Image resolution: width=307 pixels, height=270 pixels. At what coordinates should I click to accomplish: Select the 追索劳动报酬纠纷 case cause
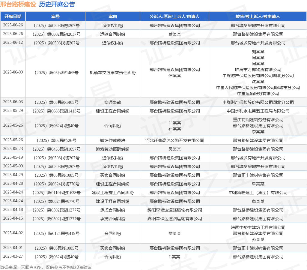click(113, 149)
